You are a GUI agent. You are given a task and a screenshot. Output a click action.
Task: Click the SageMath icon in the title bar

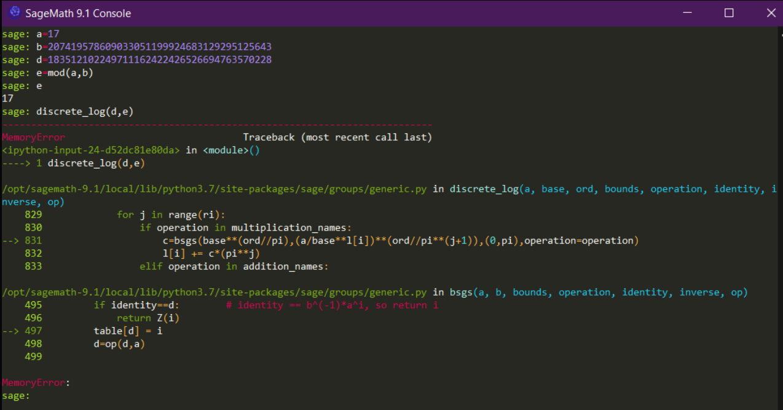[x=15, y=12]
